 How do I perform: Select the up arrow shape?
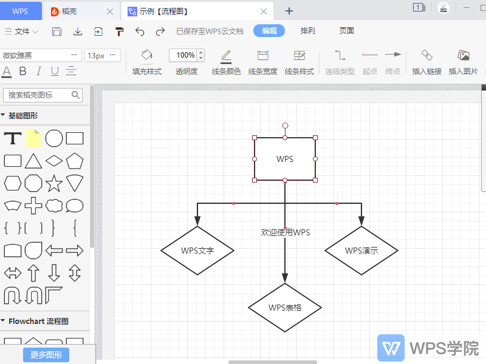(33, 272)
